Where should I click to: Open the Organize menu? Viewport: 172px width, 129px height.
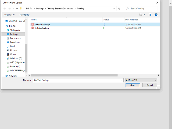pos(9,15)
